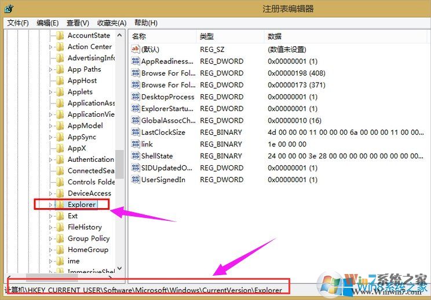Click the AccountState folder icon
Screen dimensions: 431x300
point(60,35)
